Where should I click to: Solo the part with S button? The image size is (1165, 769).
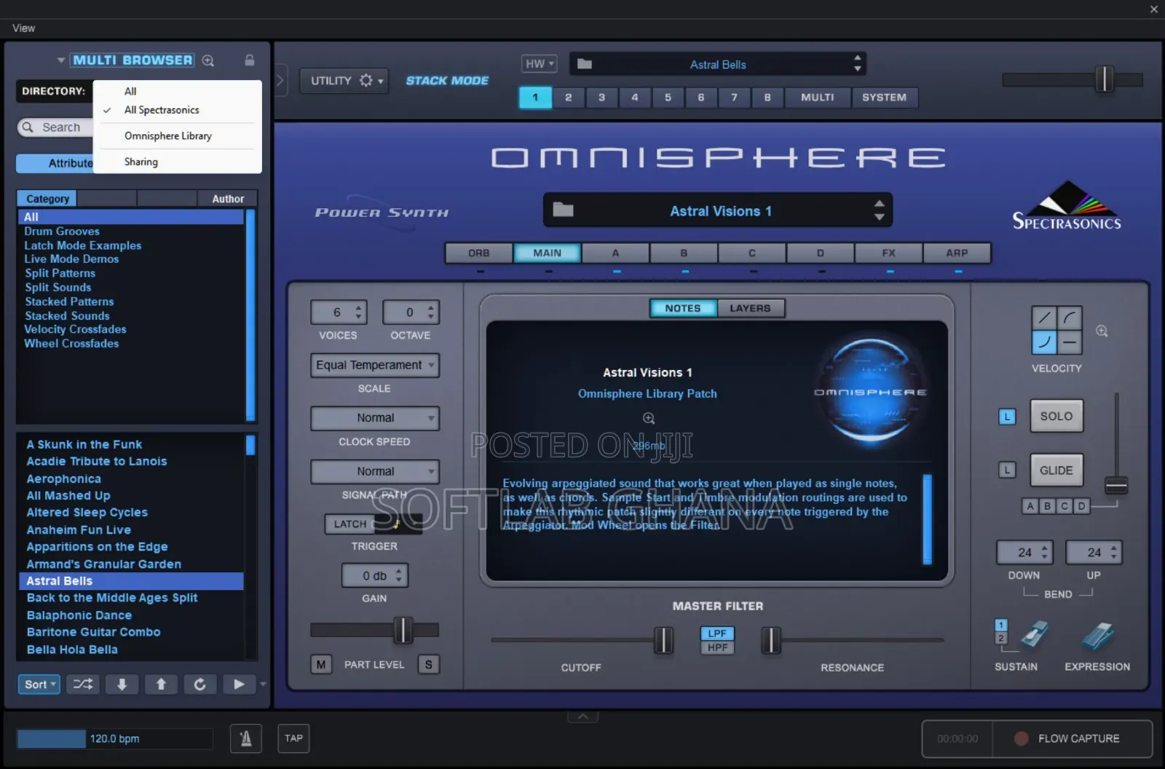pyautogui.click(x=429, y=664)
